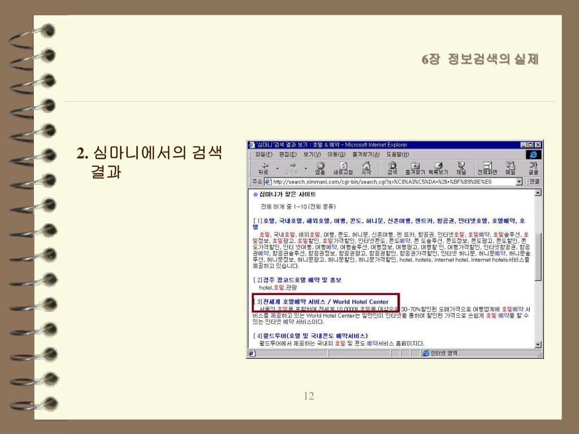579x434 pixels.
Task: Click the hotel,호텔,관광 description text
Action: point(278,288)
